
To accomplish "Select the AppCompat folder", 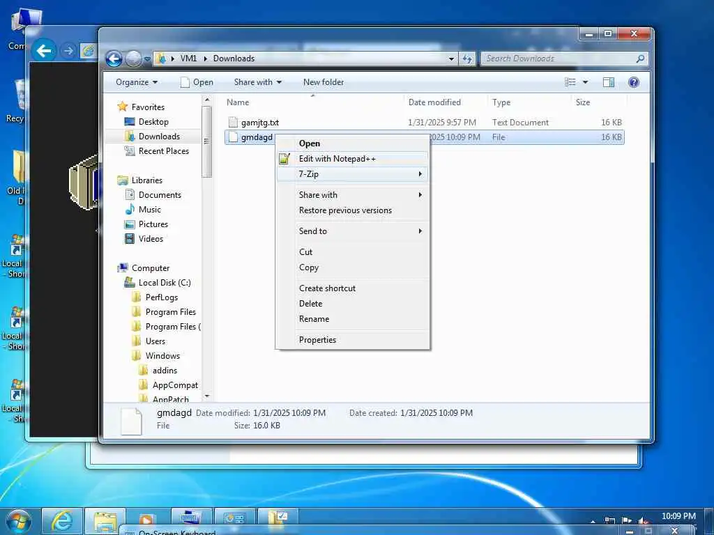I will coord(175,385).
